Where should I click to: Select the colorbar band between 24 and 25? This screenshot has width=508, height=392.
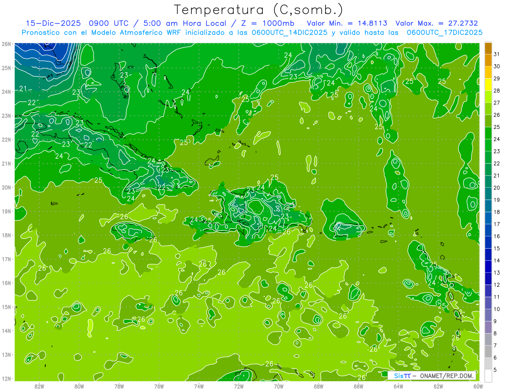[488, 133]
